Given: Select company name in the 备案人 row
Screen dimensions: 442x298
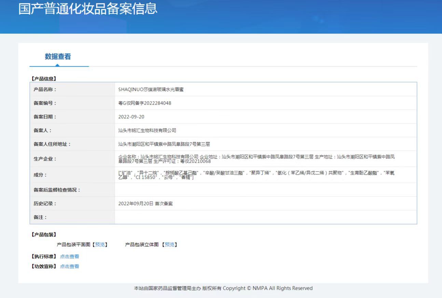Looking at the screenshot, I should (x=147, y=131).
